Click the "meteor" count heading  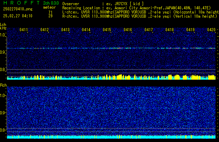[49, 7]
